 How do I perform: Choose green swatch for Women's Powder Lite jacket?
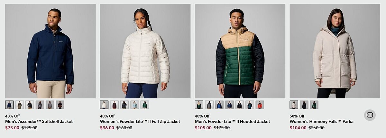coord(145,105)
